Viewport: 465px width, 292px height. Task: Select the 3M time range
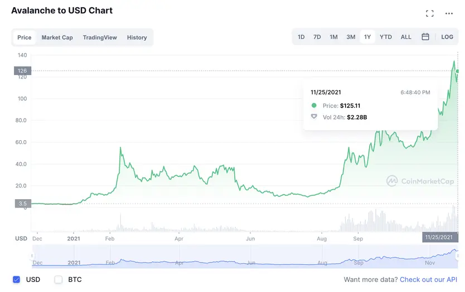tap(351, 37)
